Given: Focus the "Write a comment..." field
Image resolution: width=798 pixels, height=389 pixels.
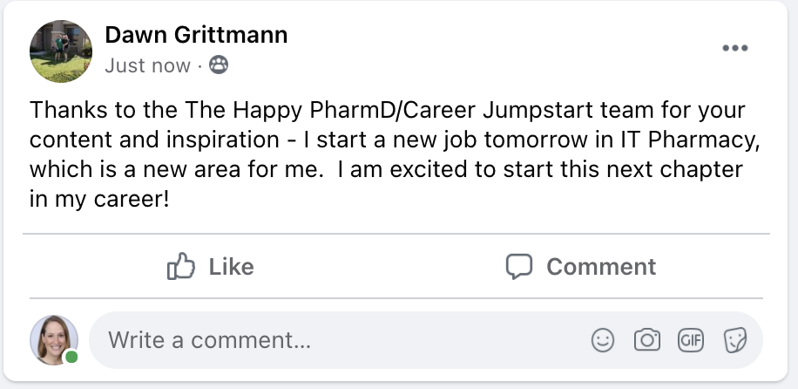Looking at the screenshot, I should [x=331, y=340].
